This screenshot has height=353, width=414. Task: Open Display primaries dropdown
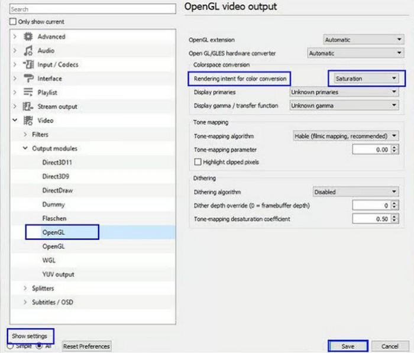pyautogui.click(x=344, y=92)
